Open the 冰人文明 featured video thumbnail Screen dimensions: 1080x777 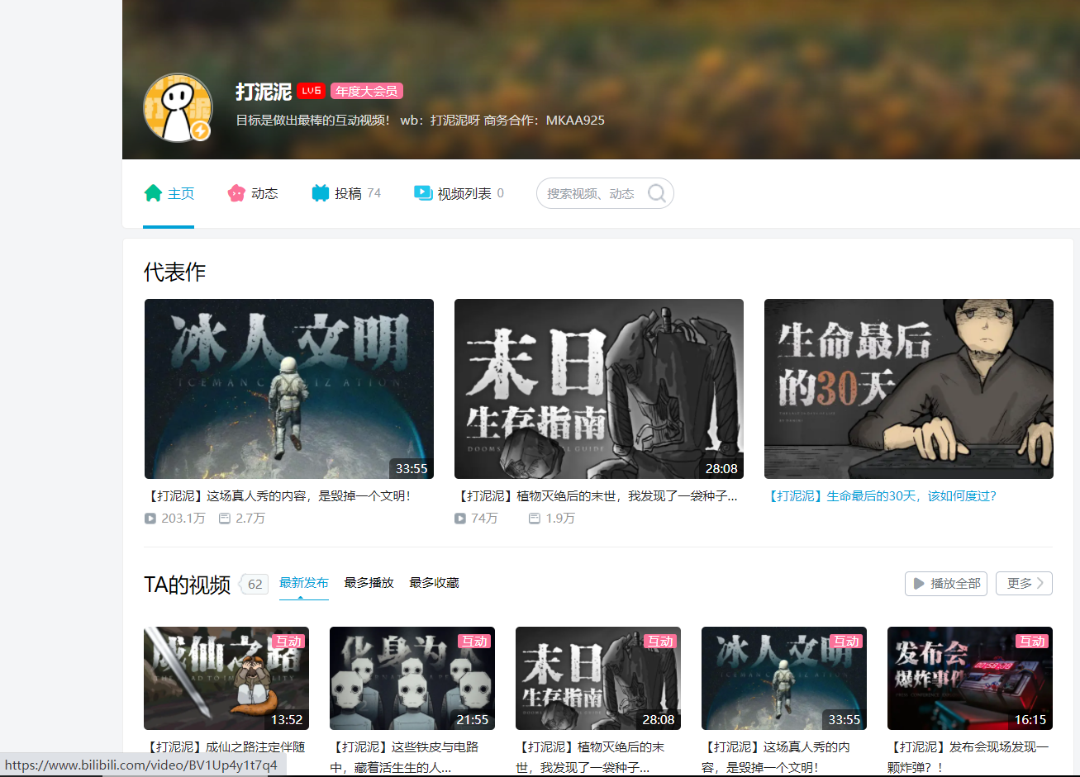[288, 388]
